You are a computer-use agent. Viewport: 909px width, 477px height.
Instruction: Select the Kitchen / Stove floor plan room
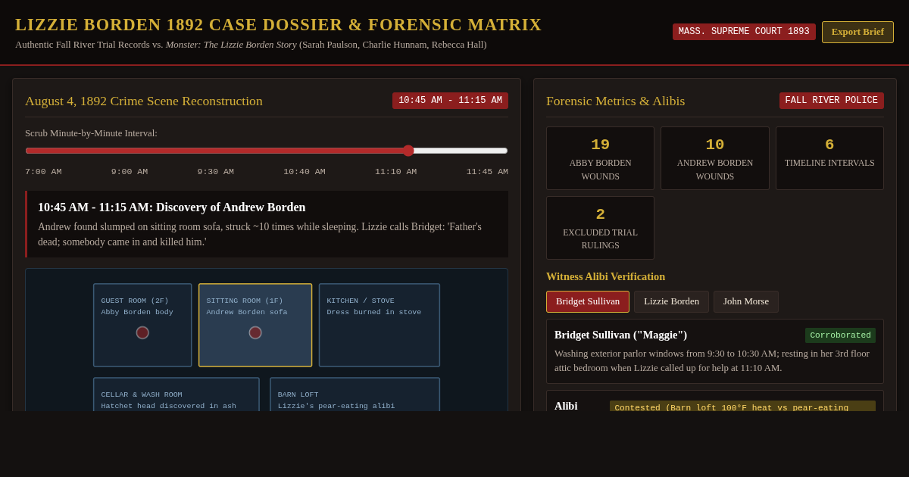(x=380, y=325)
